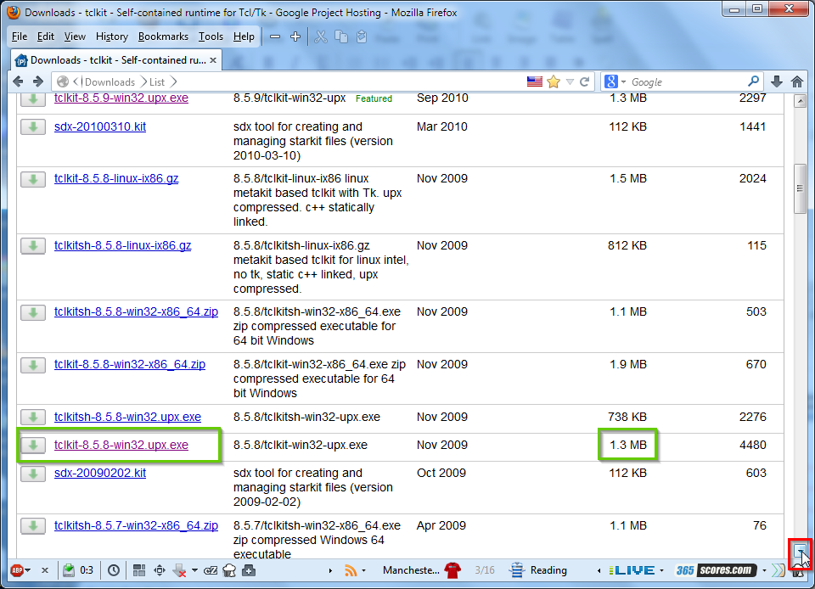The height and width of the screenshot is (589, 815).
Task: Click the zoom in plus toolbar button
Action: [295, 36]
